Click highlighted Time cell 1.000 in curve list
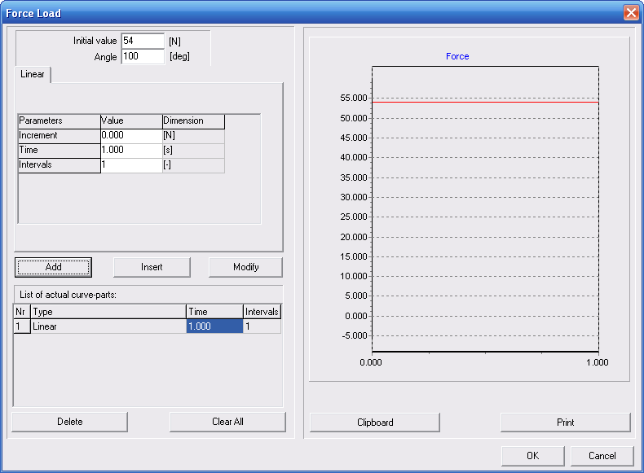 215,326
